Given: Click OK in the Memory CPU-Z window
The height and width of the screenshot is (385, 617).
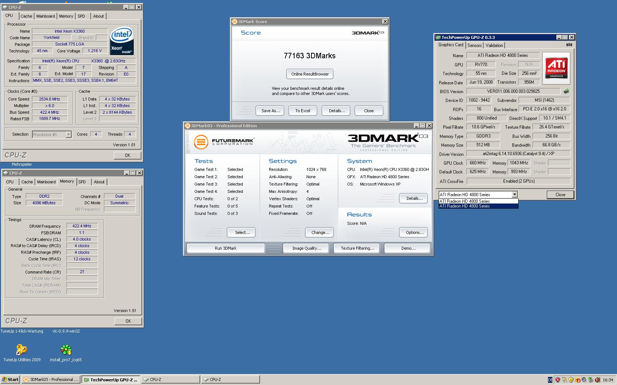Looking at the screenshot, I should coord(128,321).
